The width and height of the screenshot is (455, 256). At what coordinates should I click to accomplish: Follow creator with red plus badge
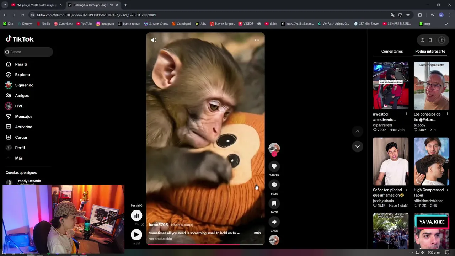(274, 154)
